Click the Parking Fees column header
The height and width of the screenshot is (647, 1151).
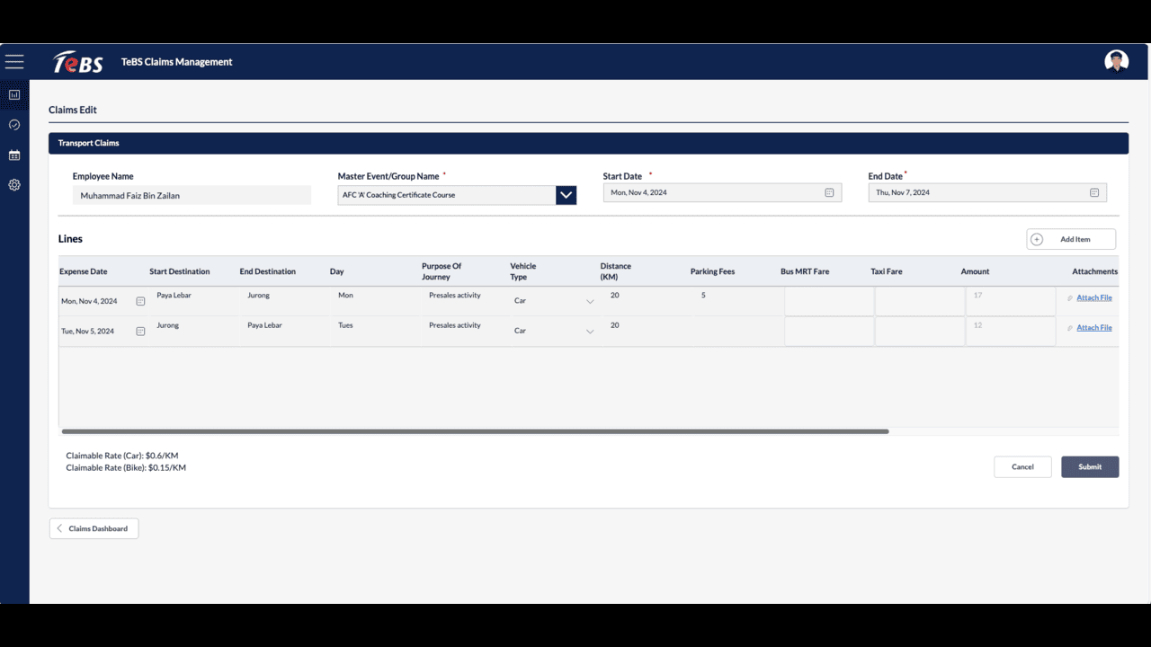pos(712,271)
